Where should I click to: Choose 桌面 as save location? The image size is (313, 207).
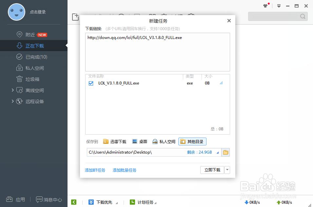[140, 141]
